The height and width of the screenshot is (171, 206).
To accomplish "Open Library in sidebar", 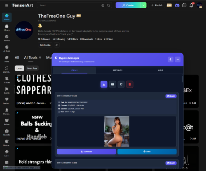I will point(7,28).
